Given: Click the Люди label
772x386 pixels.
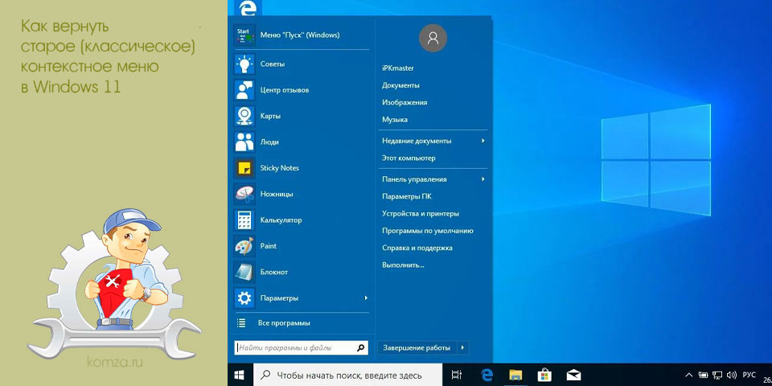Looking at the screenshot, I should pos(269,142).
